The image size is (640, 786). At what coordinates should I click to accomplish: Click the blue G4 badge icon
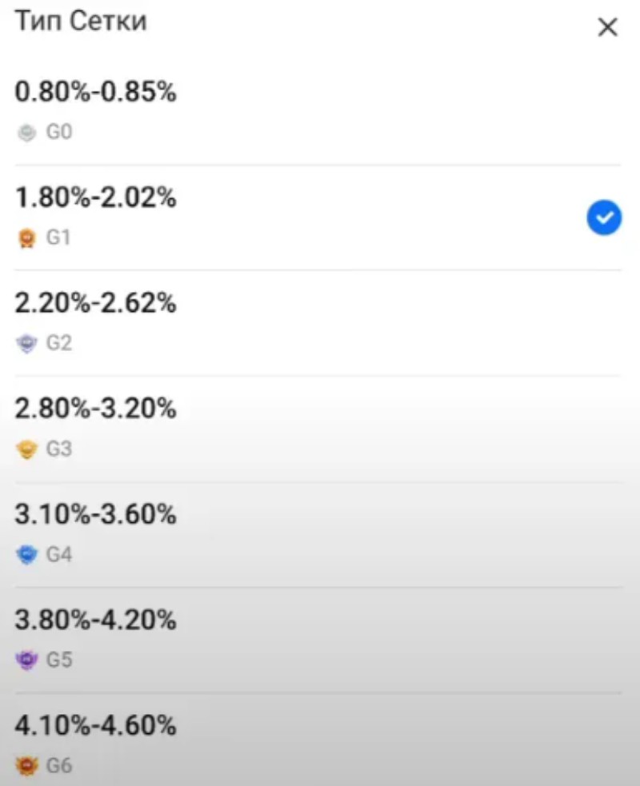[x=27, y=554]
